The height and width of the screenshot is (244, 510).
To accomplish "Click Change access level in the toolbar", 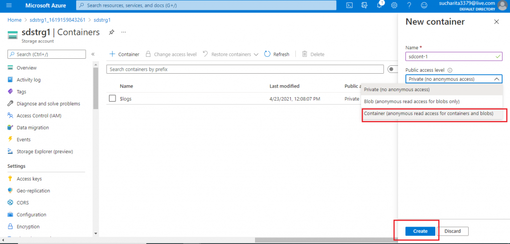I will pos(171,54).
